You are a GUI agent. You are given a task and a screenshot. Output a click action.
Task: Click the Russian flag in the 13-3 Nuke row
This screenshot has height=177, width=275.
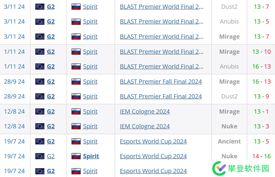tap(76, 126)
